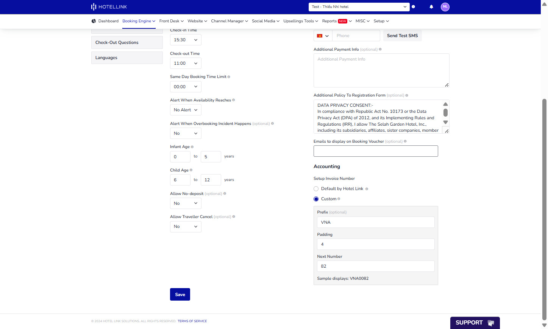Open the No Alert availability dropdown
This screenshot has height=329, width=548.
pyautogui.click(x=186, y=110)
